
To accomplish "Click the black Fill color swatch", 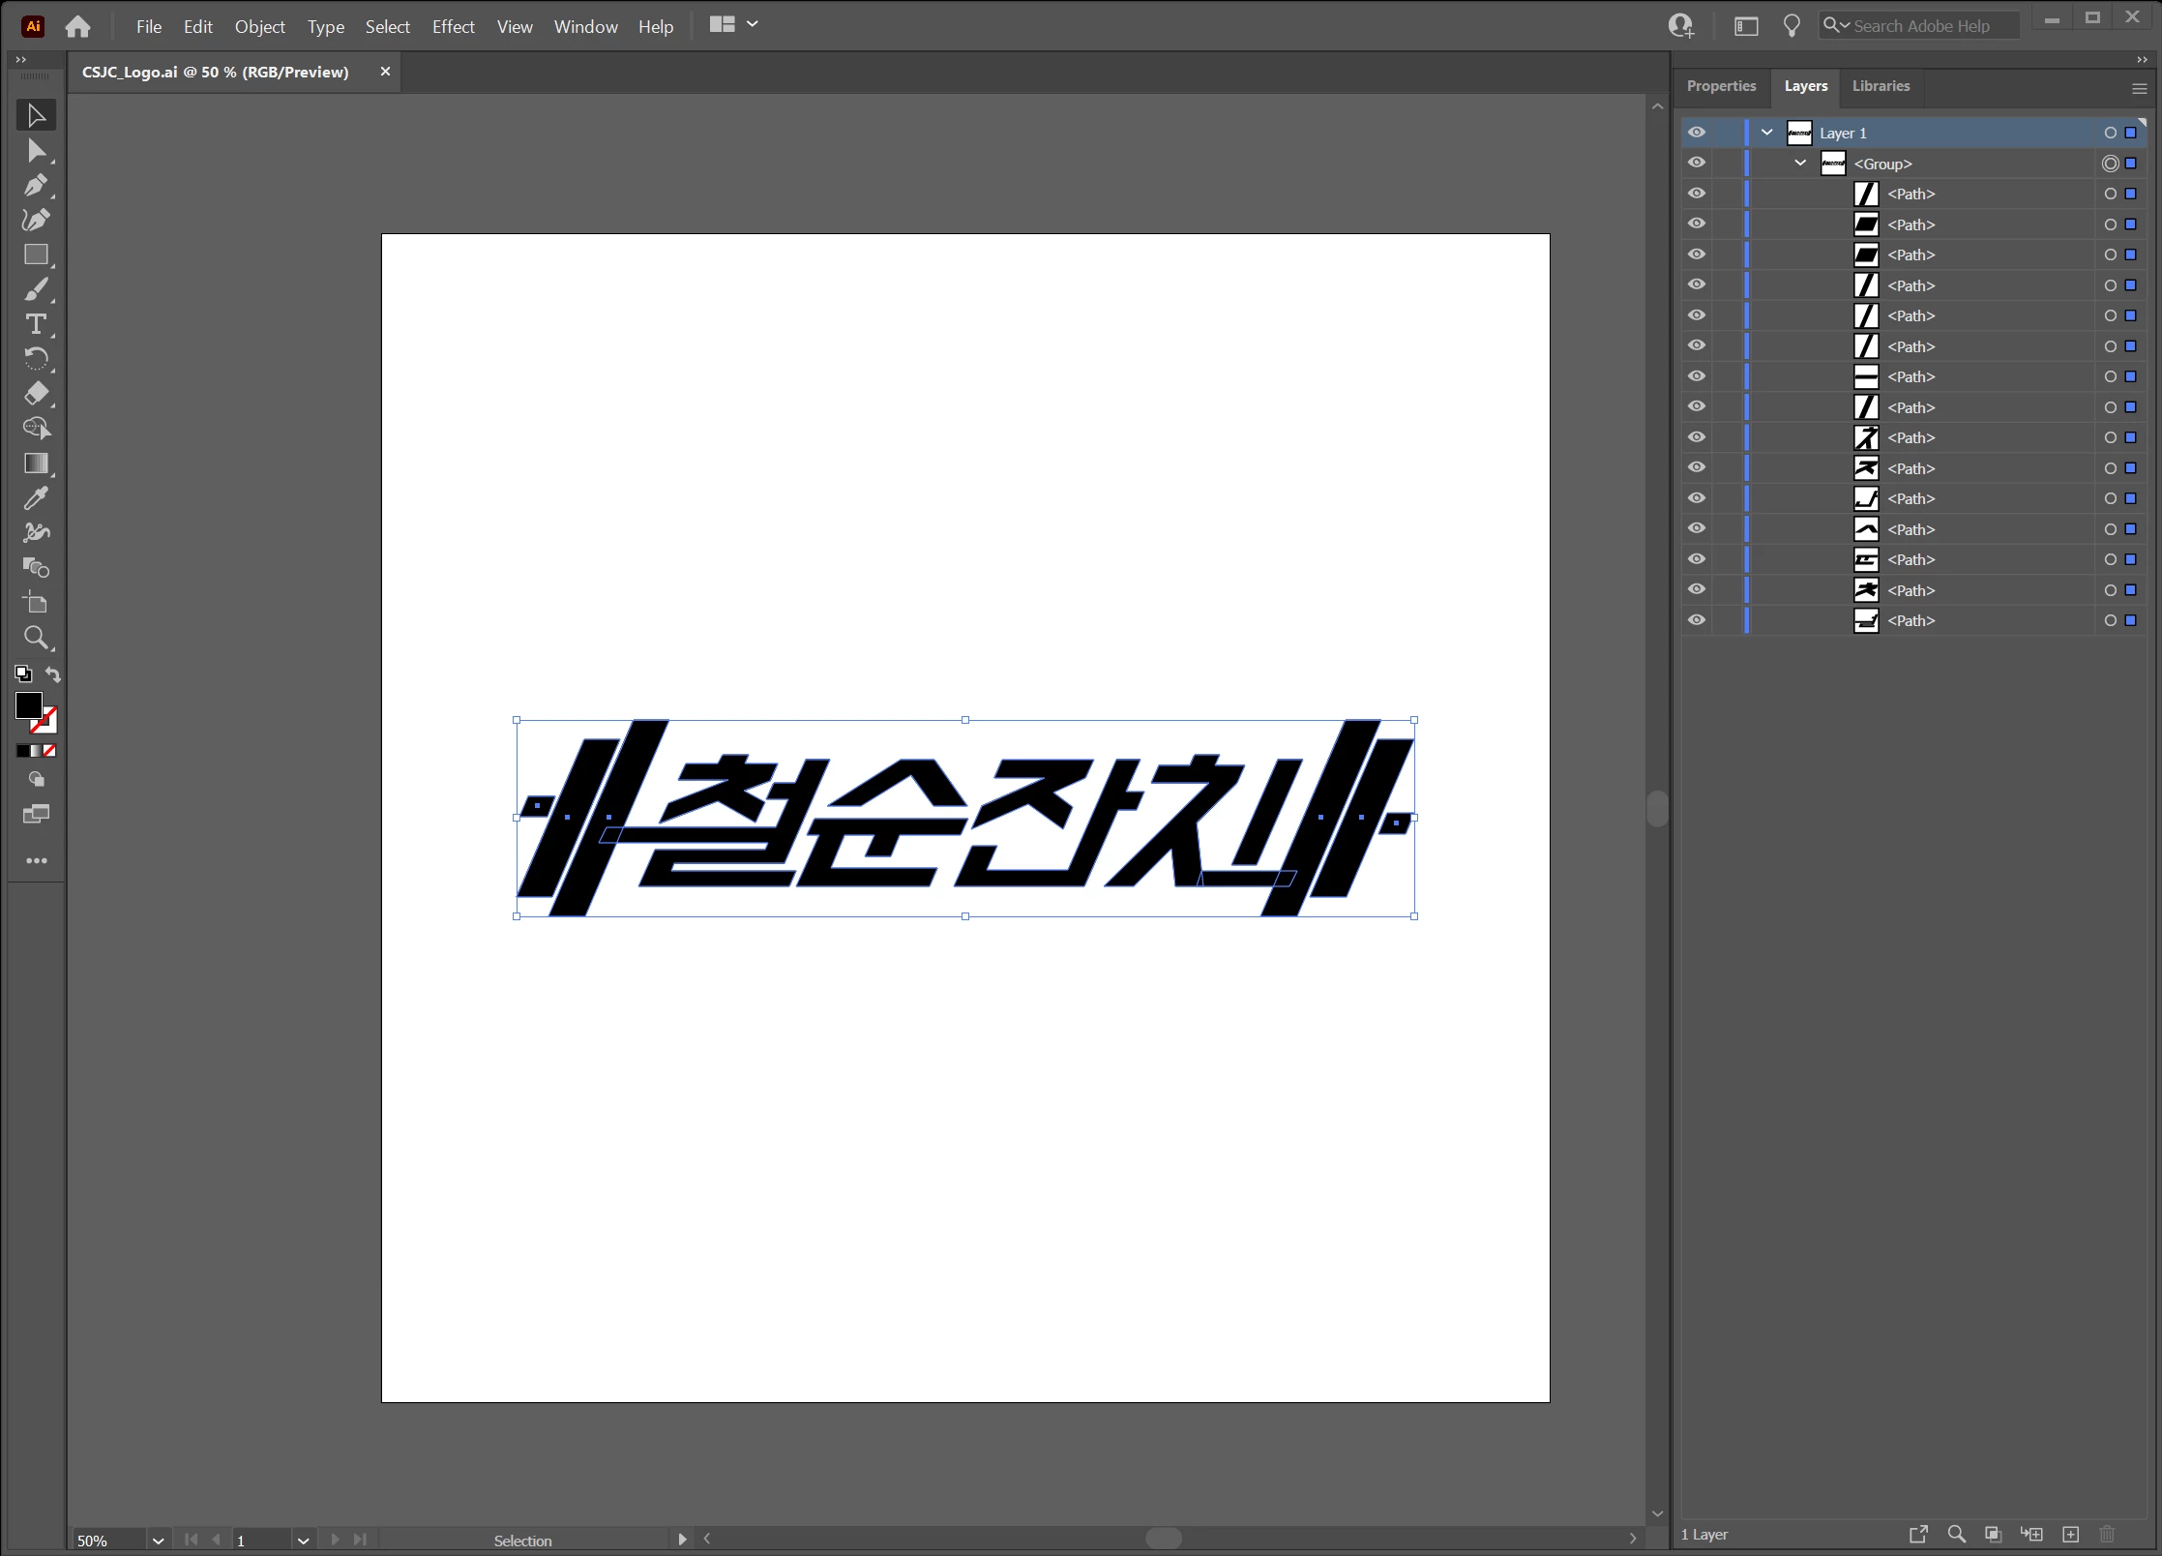I will click(x=28, y=705).
